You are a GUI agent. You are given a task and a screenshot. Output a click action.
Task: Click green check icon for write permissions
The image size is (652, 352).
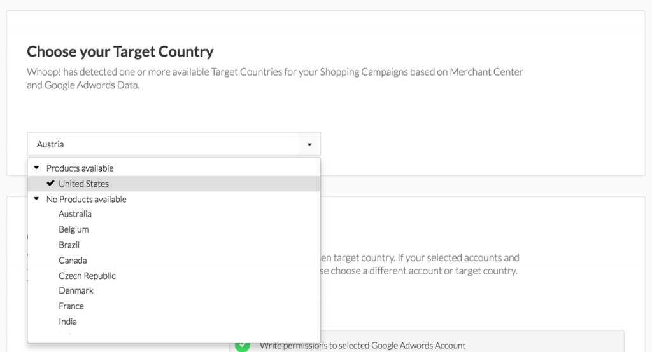click(x=243, y=346)
